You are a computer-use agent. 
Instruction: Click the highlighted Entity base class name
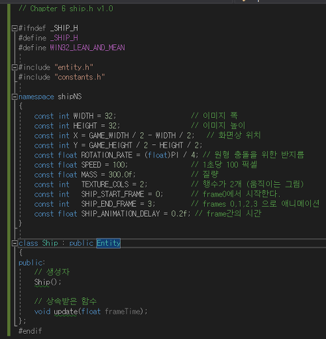108,243
